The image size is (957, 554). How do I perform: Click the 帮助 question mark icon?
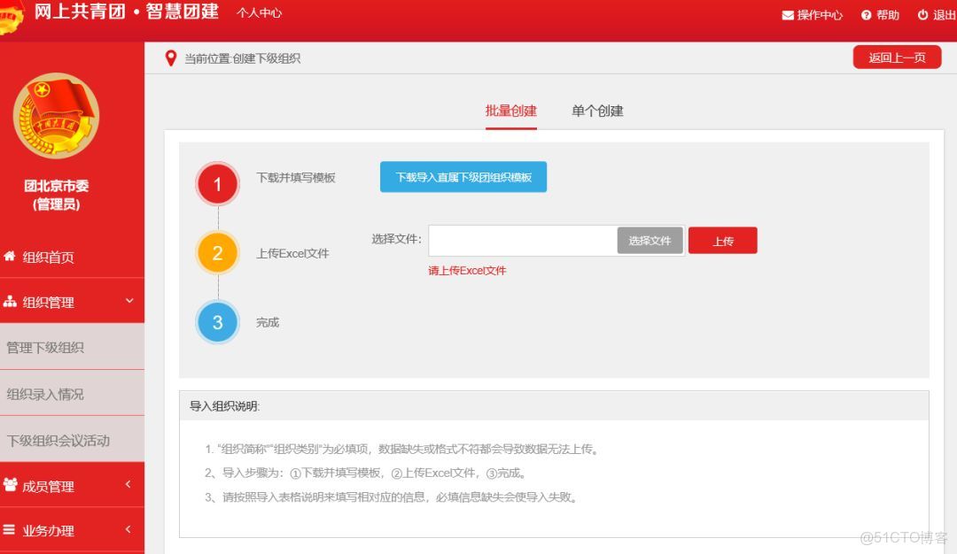click(866, 14)
